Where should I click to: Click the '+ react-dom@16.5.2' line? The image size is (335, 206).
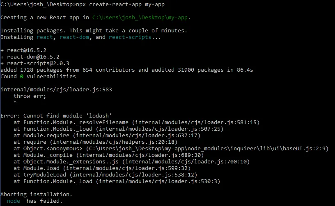30,57
